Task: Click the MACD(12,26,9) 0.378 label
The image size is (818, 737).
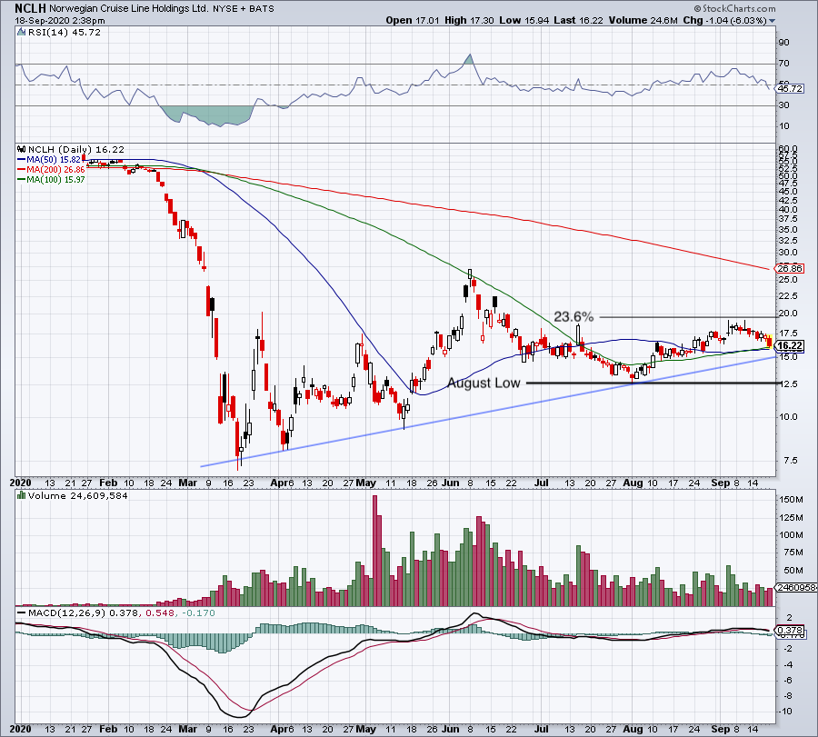Action: (x=84, y=613)
